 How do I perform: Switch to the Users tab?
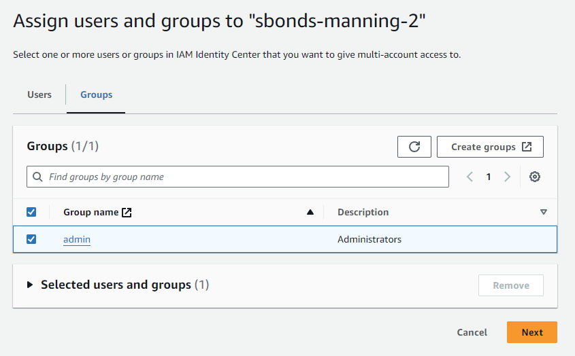(39, 95)
